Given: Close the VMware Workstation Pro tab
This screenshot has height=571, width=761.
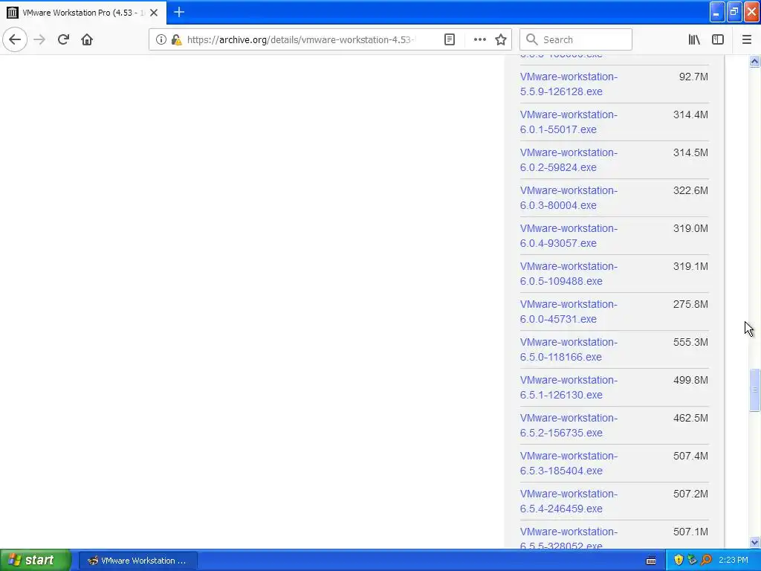Looking at the screenshot, I should tap(154, 13).
